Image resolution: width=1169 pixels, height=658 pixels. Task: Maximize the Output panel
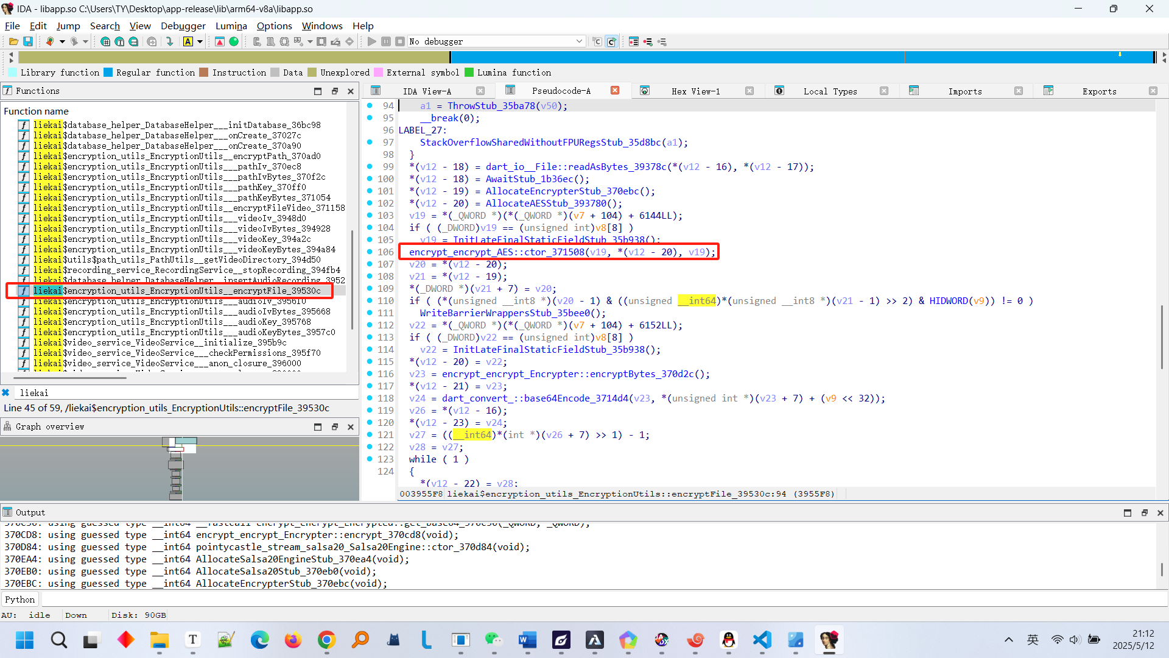point(1128,513)
